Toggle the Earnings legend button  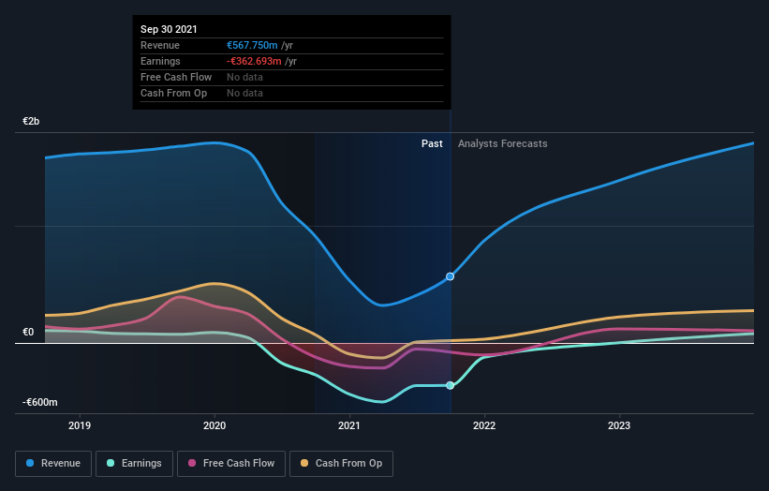pos(134,464)
